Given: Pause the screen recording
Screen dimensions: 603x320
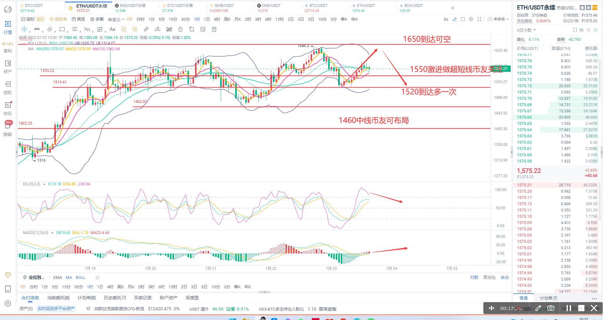Looking at the screenshot, I should [x=568, y=308].
